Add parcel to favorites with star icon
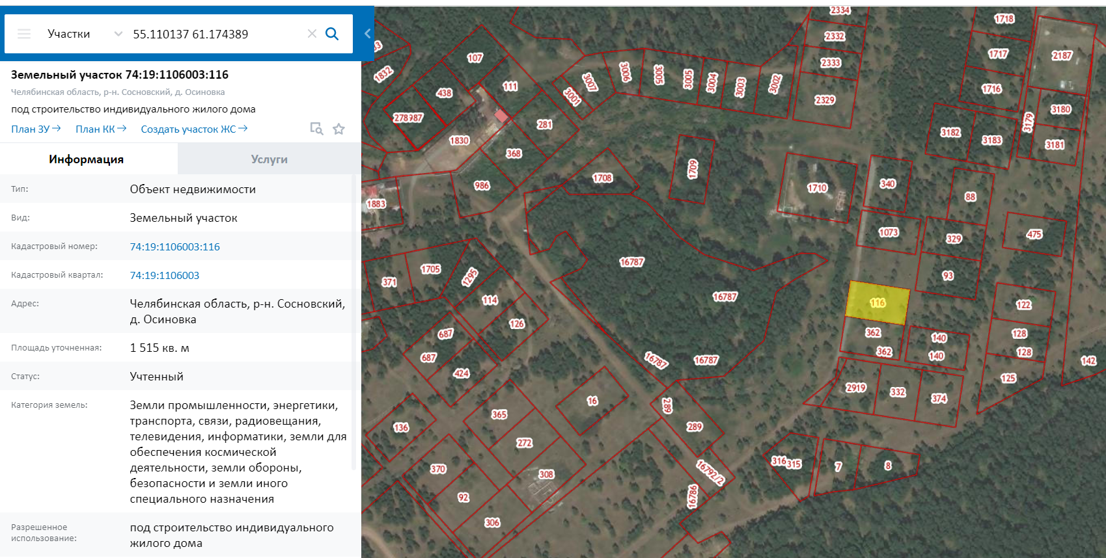The width and height of the screenshot is (1106, 558). coord(339,129)
